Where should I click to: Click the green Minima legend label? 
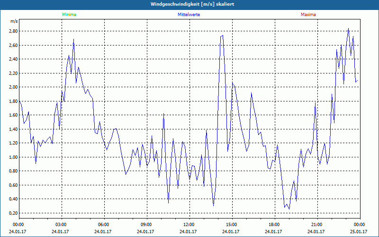coord(69,15)
